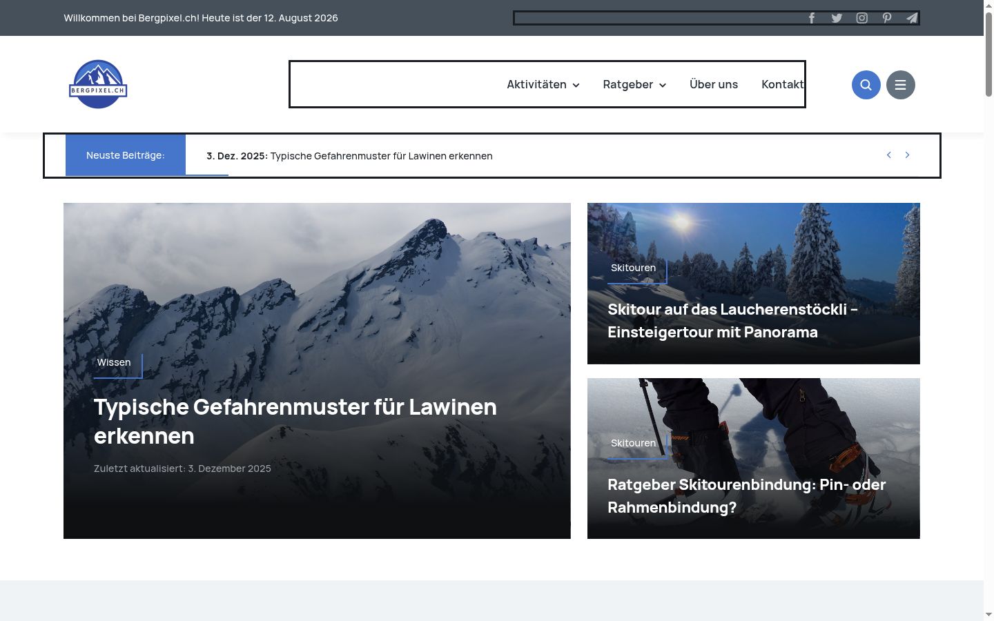Viewport: 994px width, 621px height.
Task: Click the Zuletzt aktualisiert date line
Action: click(182, 469)
